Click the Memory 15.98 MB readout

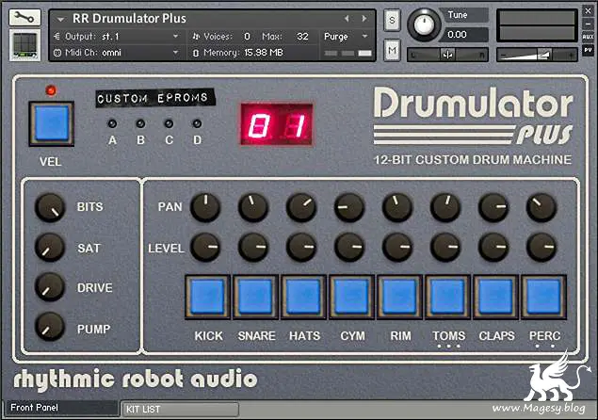pyautogui.click(x=263, y=52)
